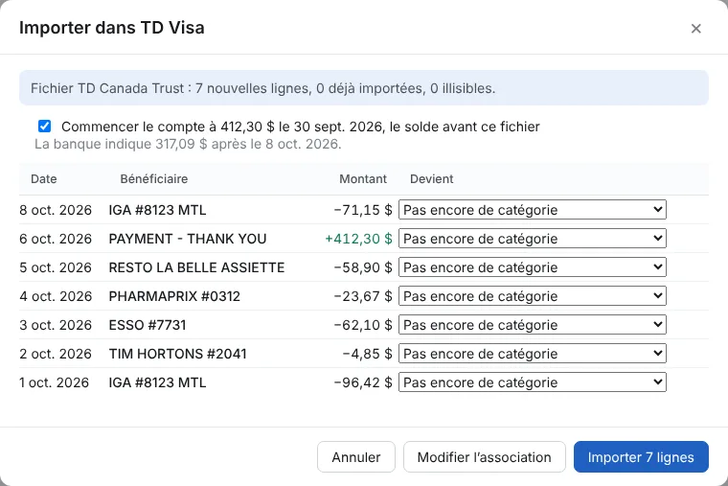Pick a category for TIM HORTONS #2041
The height and width of the screenshot is (486, 728).
point(532,354)
